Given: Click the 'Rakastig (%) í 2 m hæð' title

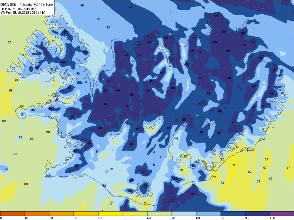Looking at the screenshot, I should coord(36,5).
